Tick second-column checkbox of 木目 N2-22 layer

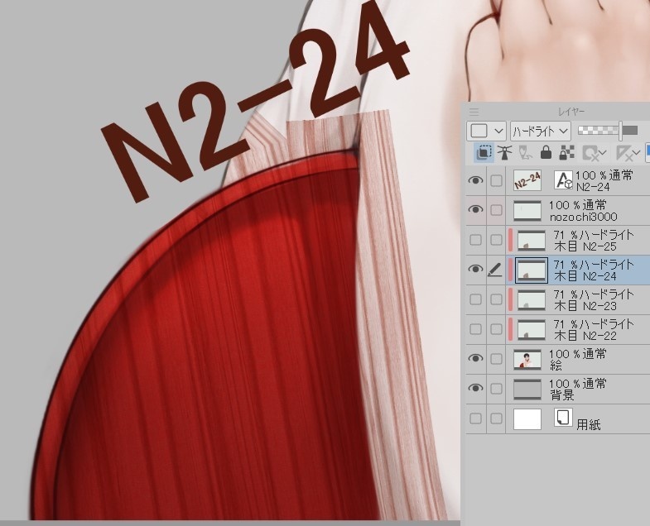(x=496, y=329)
